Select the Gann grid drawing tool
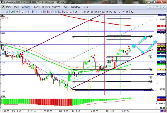The image size is (167, 113). (x=52, y=12)
